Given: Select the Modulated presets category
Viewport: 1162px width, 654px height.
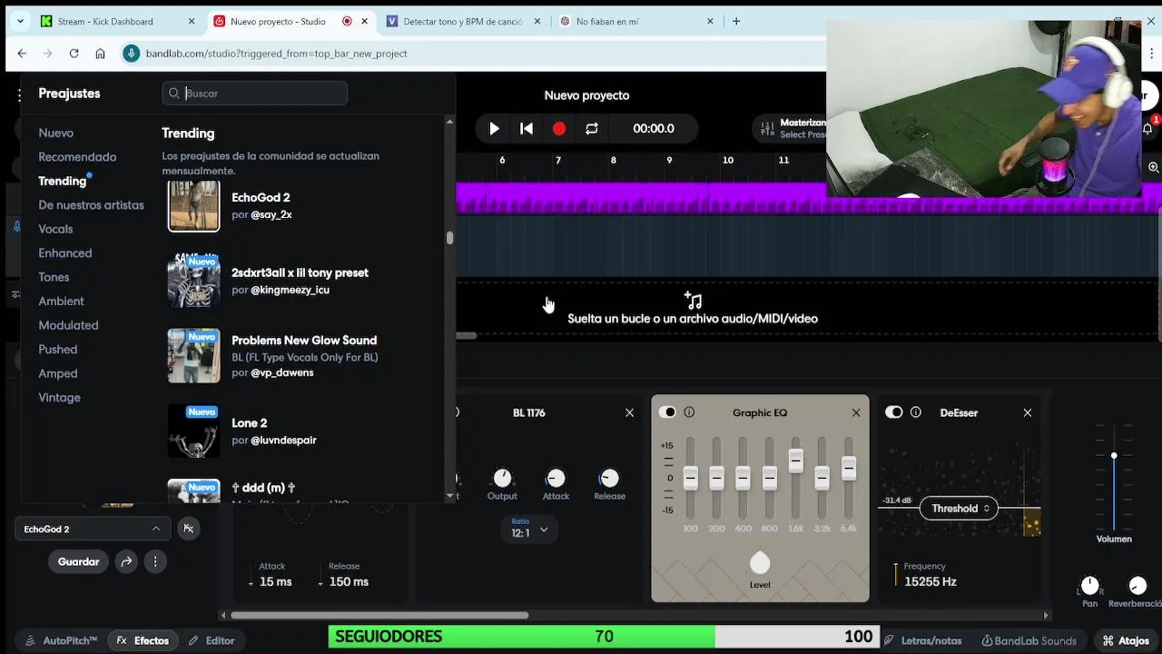Looking at the screenshot, I should coord(68,325).
